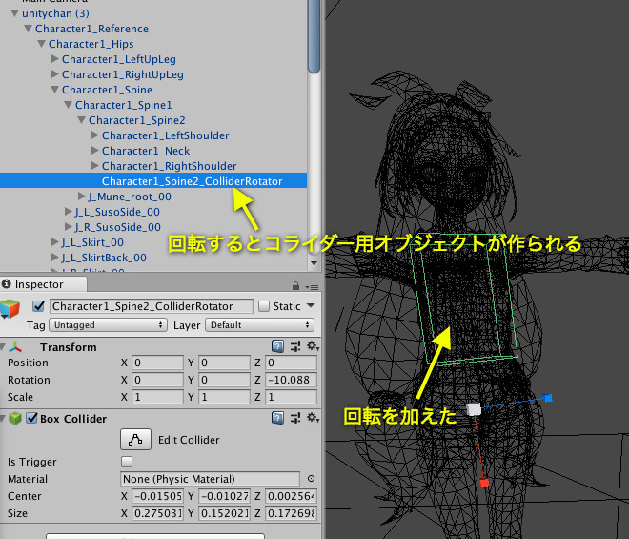Expand Character1_LeftUpLeg node

[x=55, y=59]
